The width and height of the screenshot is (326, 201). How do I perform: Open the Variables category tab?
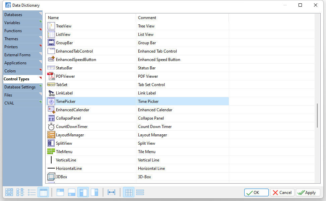pos(22,23)
